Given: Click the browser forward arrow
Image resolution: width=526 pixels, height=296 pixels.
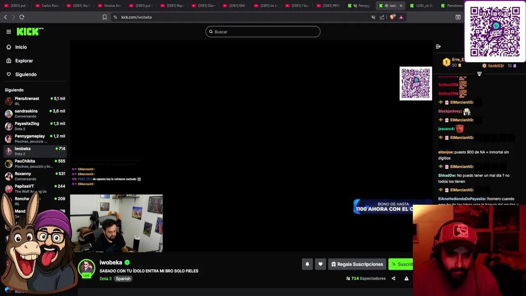Looking at the screenshot, I should [13, 17].
